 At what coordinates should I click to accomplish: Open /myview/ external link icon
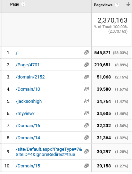(86, 113)
